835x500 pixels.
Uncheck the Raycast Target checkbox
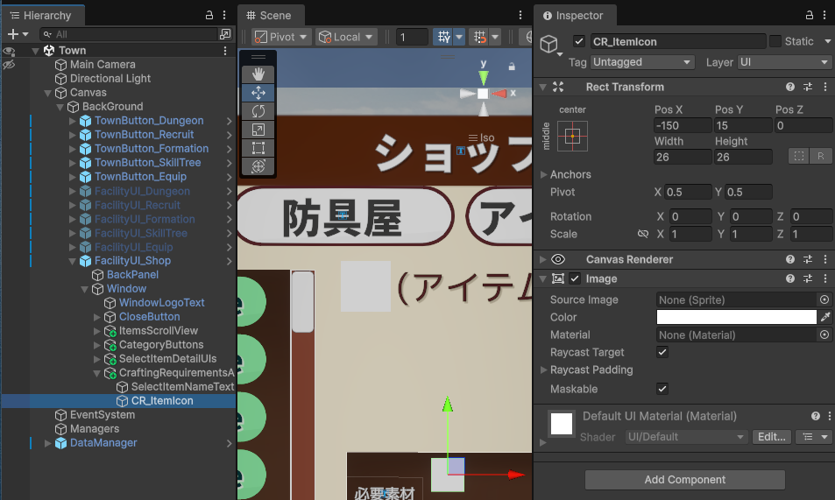click(662, 352)
